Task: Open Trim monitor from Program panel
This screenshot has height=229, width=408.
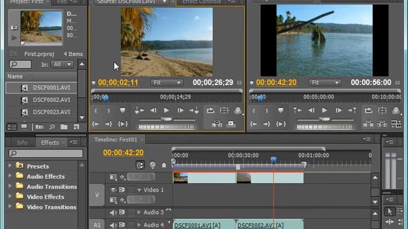Action: tap(396, 123)
